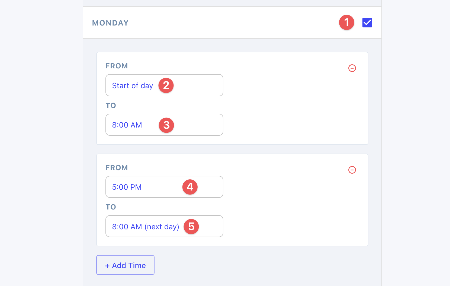Click the red badge numbered 2
Viewport: 450px width, 286px height.
pyautogui.click(x=166, y=85)
